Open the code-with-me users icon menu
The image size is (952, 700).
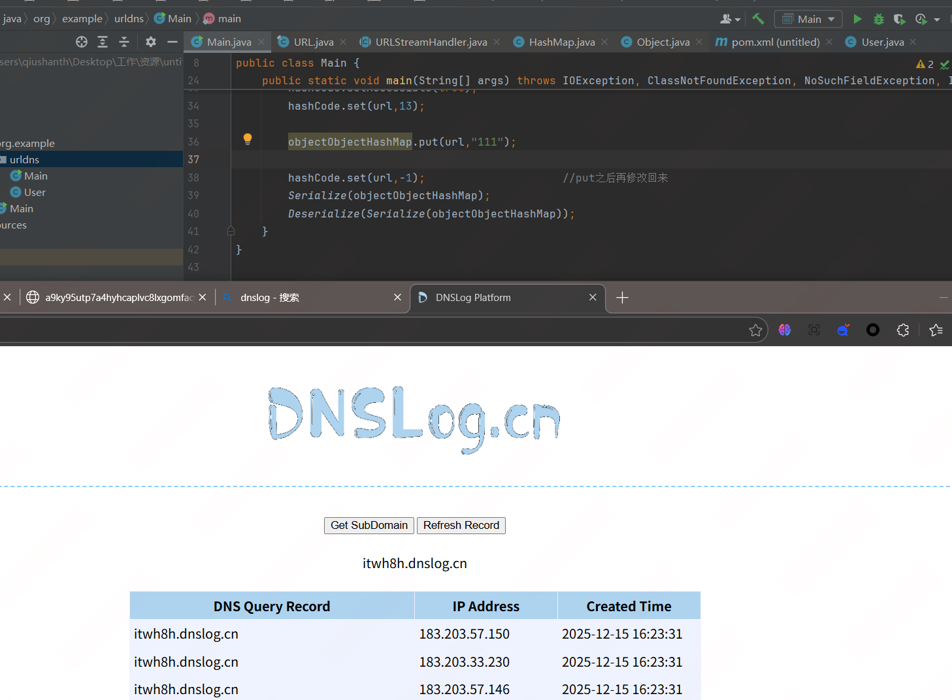coord(730,19)
